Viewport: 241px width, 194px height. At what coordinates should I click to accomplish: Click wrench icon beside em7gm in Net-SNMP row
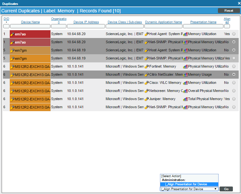12,58
